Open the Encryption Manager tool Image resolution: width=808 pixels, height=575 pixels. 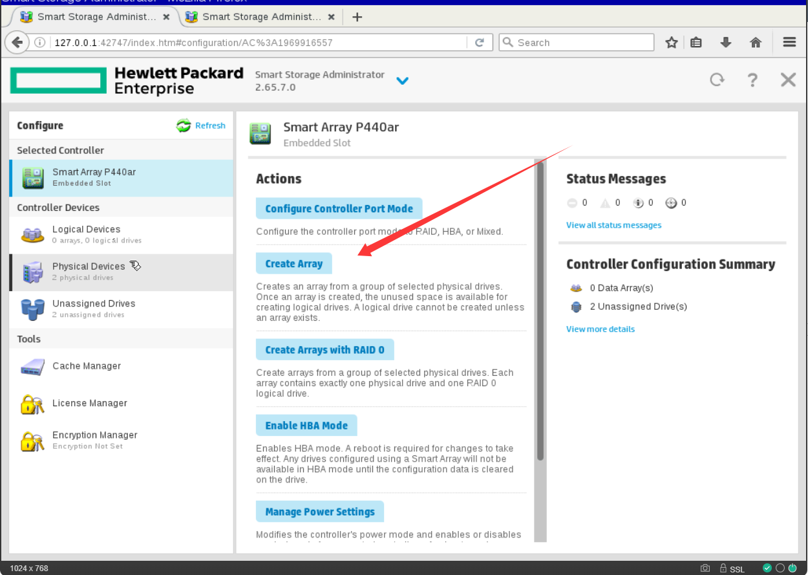point(122,440)
